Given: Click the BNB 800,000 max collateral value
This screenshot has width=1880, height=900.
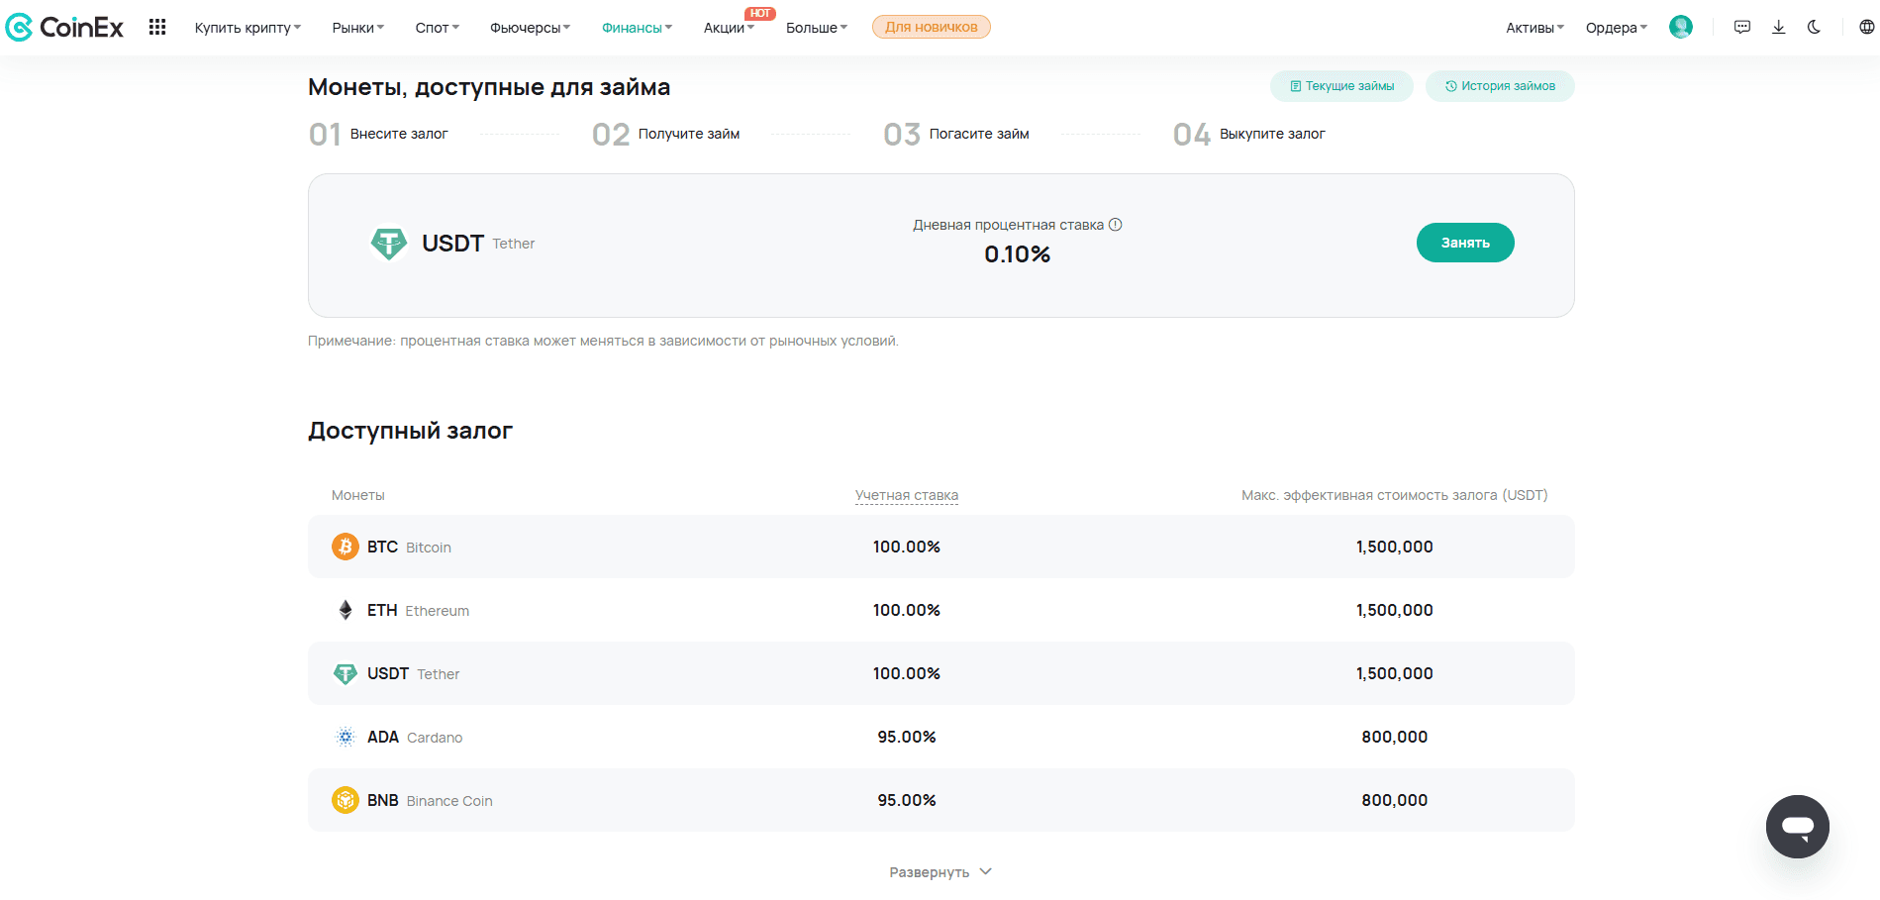Looking at the screenshot, I should 1395,800.
